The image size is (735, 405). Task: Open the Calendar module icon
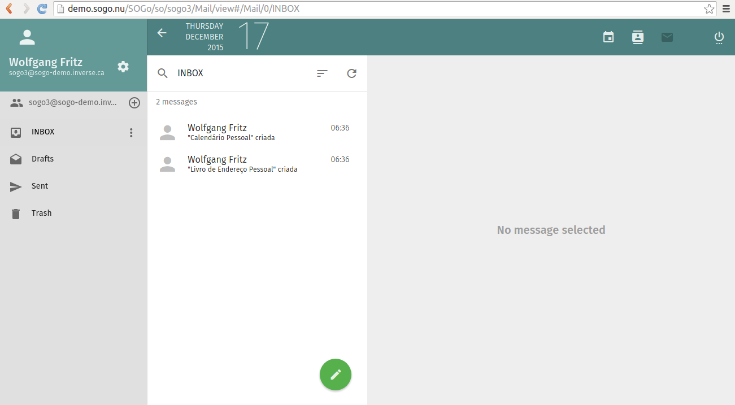point(608,37)
